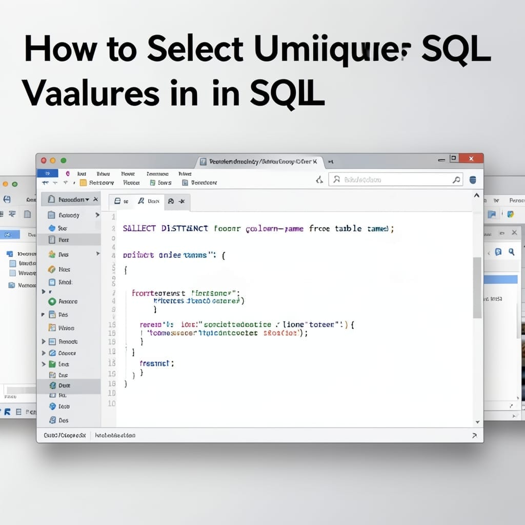Click the editor's vertical scrollbar thumb
This screenshot has width=525, height=525.
[x=477, y=288]
